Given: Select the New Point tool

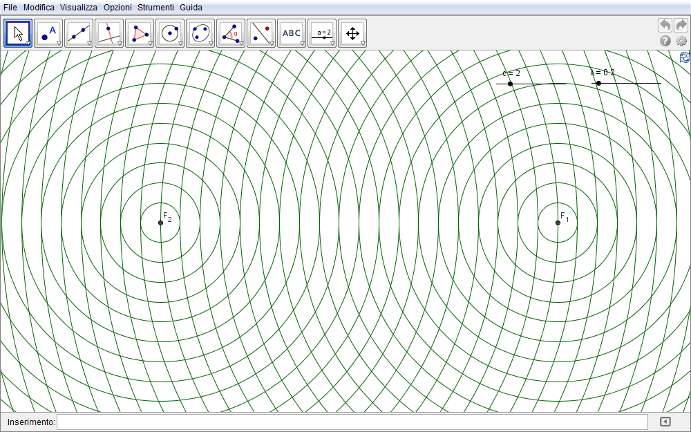Looking at the screenshot, I should pos(48,33).
